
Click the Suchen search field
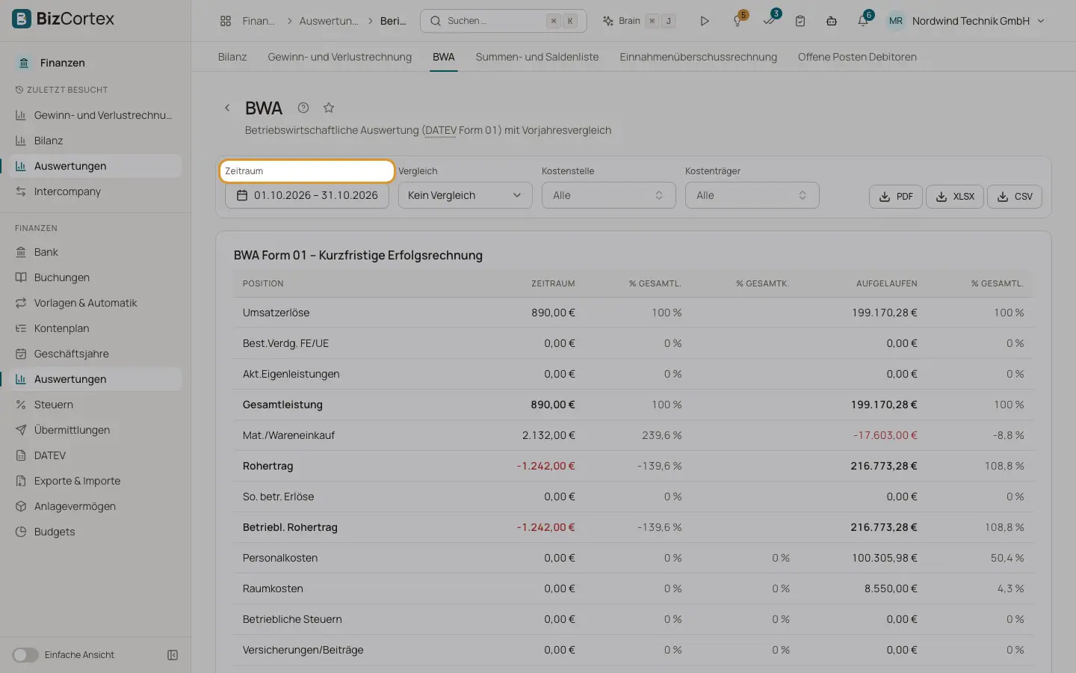[504, 21]
